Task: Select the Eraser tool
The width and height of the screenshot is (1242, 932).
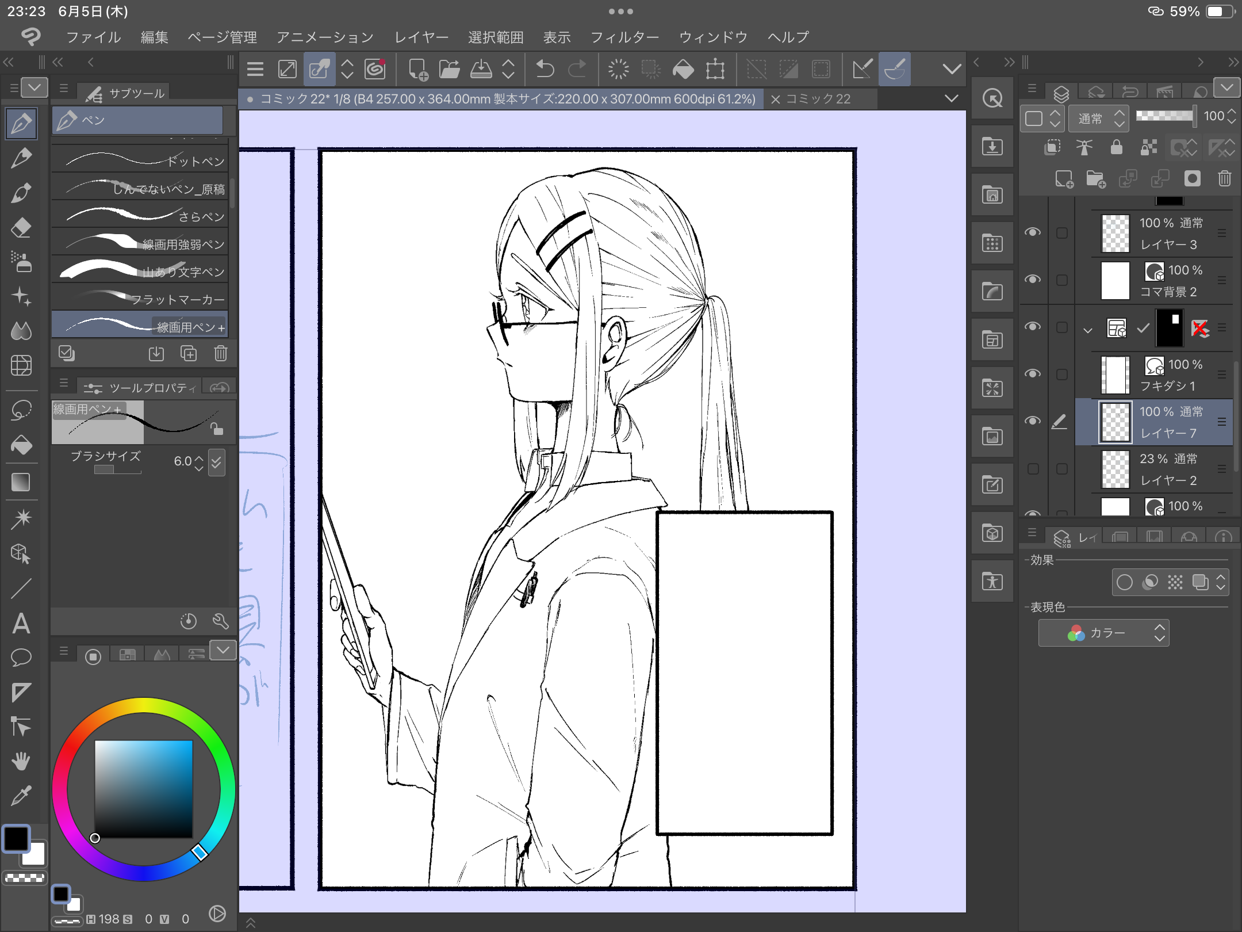Action: tap(21, 227)
